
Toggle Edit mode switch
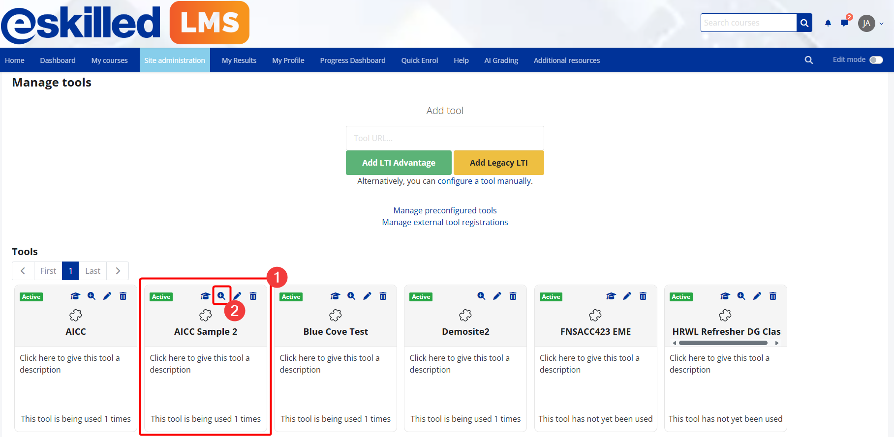click(876, 60)
